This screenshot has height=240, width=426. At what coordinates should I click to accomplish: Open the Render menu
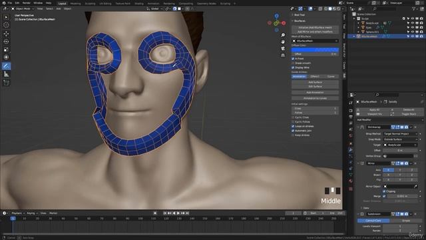pyautogui.click(x=27, y=3)
